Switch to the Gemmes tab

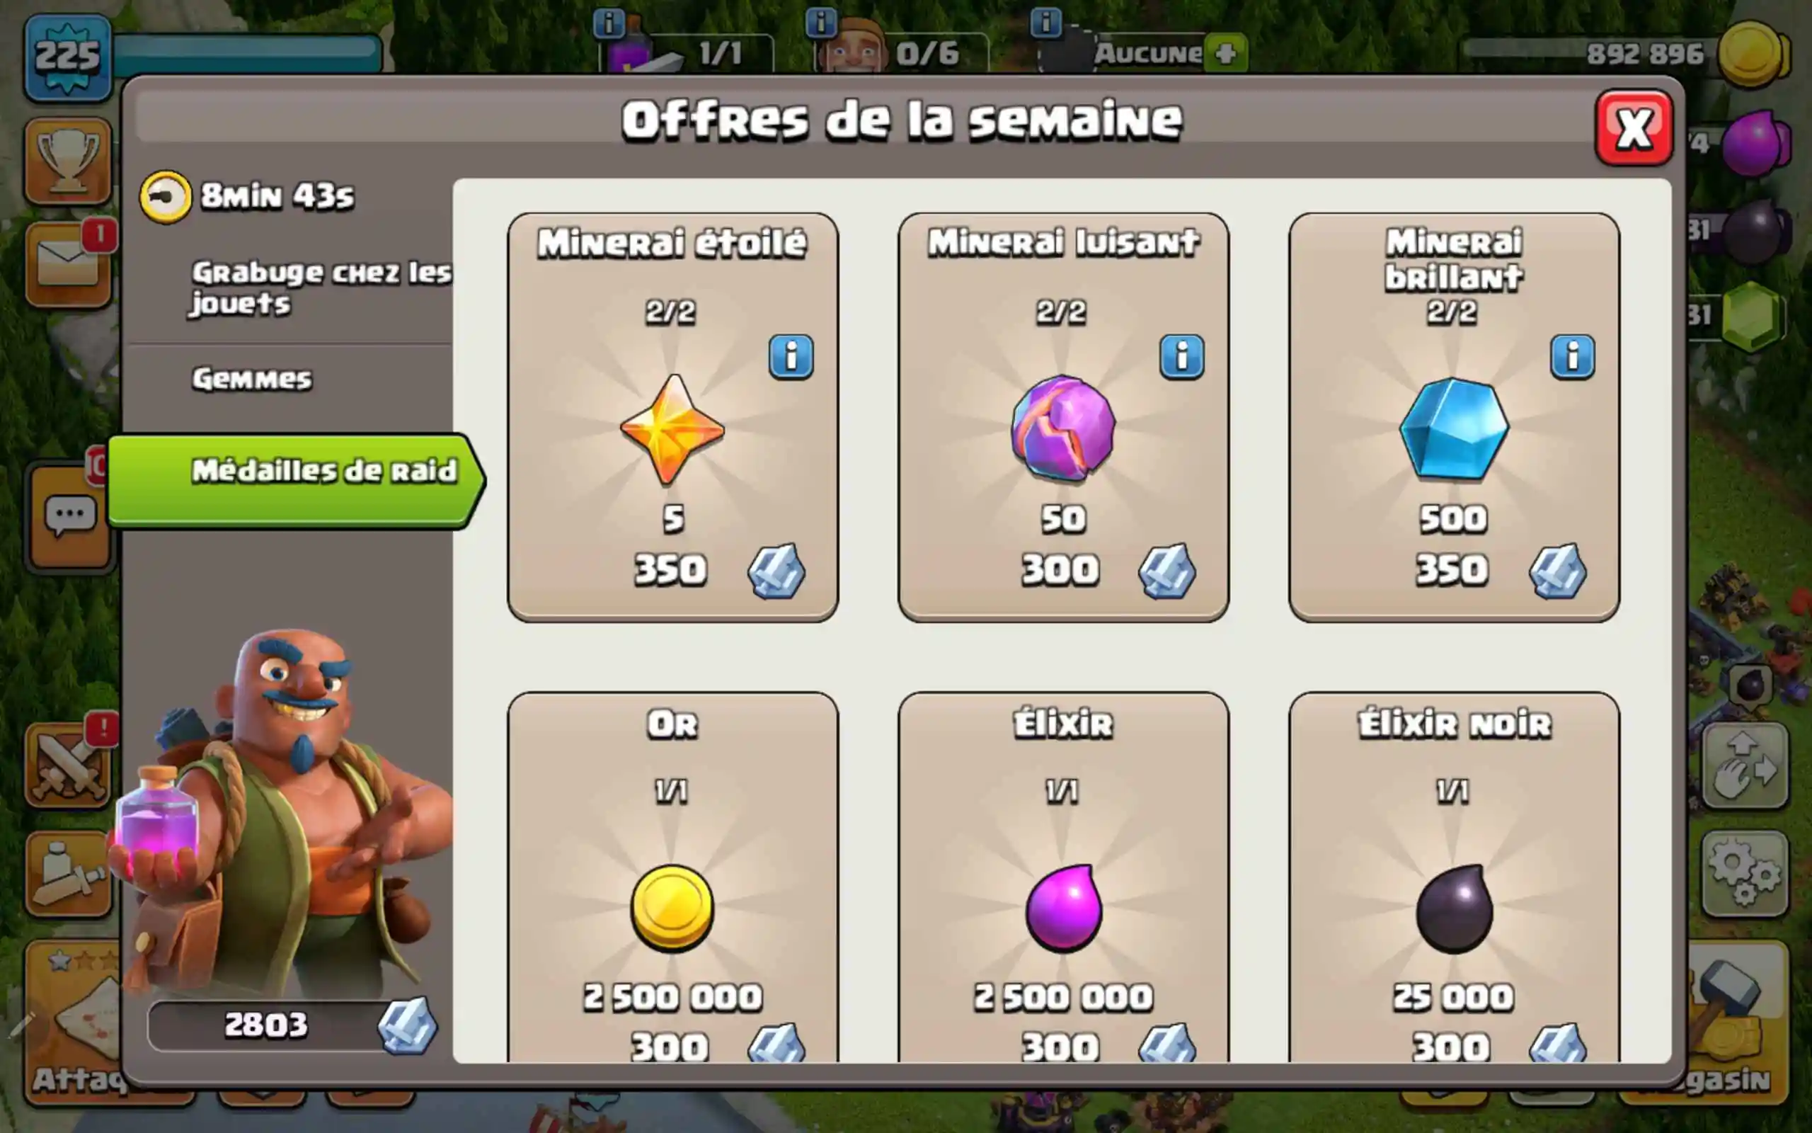point(251,379)
